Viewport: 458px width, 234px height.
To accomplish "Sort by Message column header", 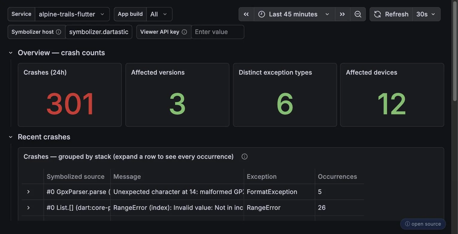I will tap(127, 176).
